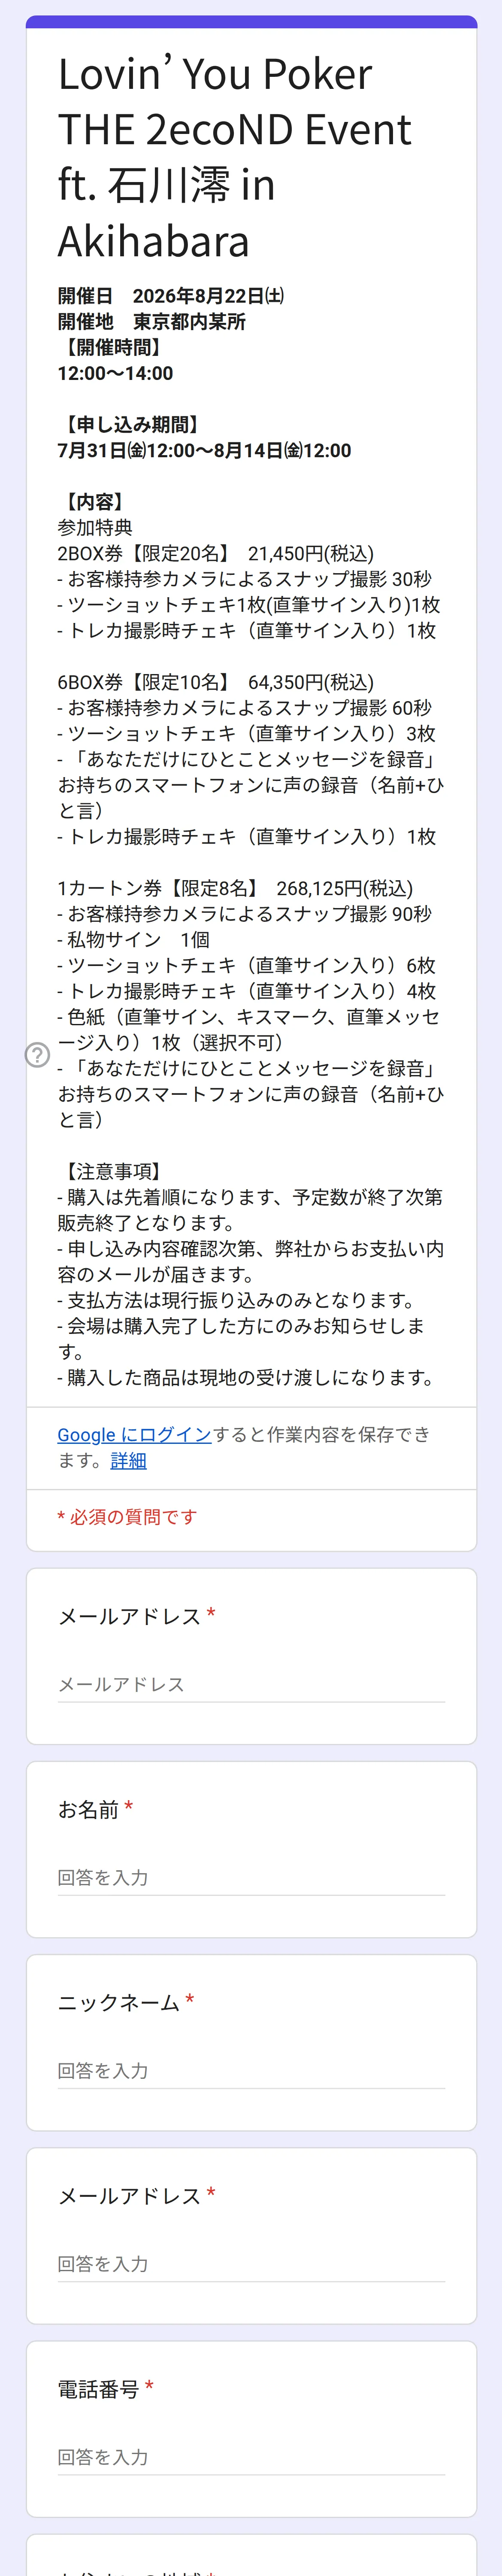Click the 2BOX券 21,450円 price line
502x2576 pixels.
[x=215, y=553]
